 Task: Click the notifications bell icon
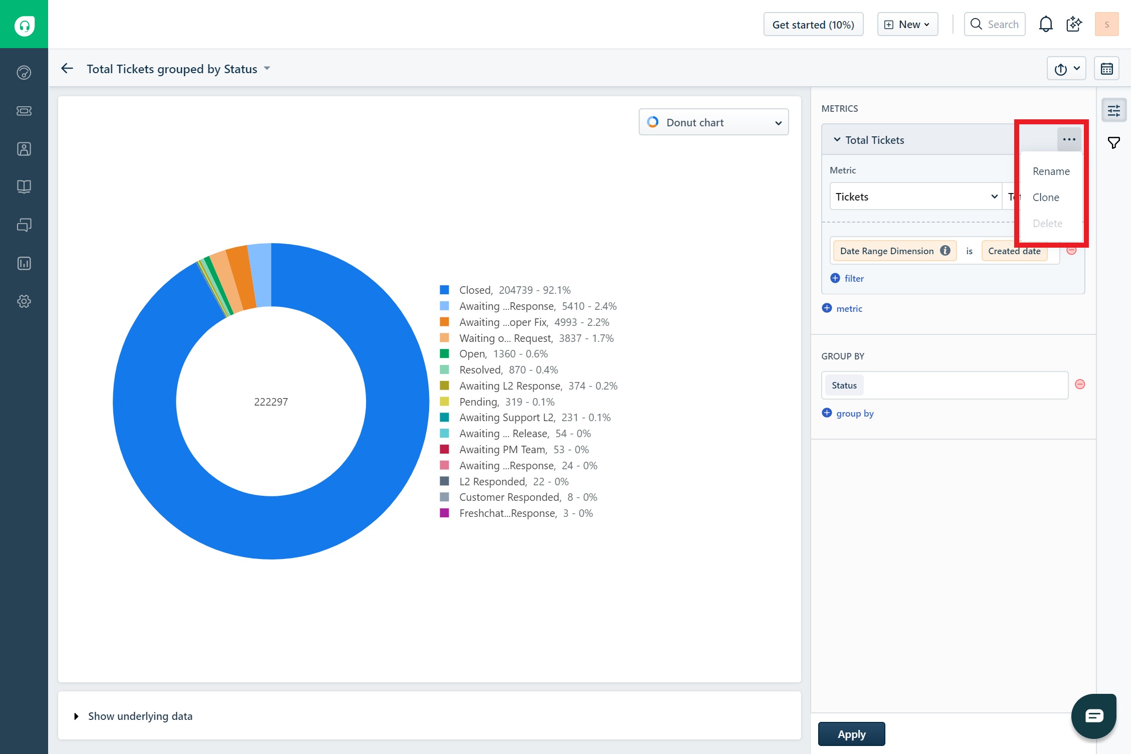point(1045,24)
